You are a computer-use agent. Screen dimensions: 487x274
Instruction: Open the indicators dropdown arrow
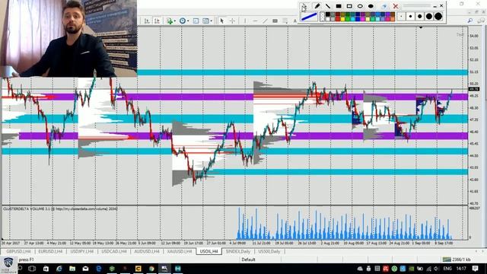coord(175,21)
